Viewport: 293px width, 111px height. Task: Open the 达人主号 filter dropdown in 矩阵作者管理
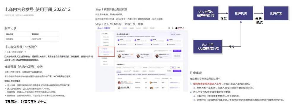tap(132, 67)
